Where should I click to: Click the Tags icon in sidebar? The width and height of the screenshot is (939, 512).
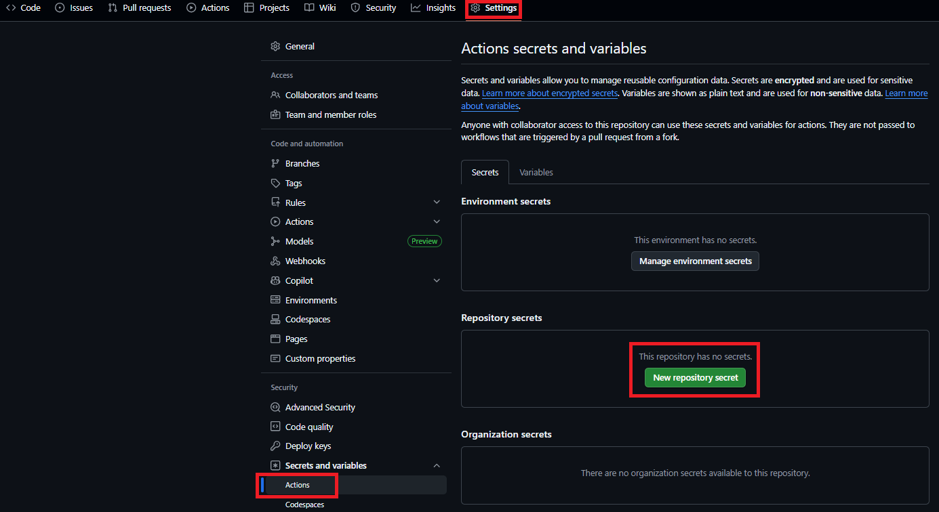275,184
